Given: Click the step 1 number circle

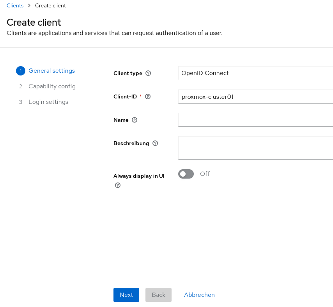Looking at the screenshot, I should tap(21, 71).
